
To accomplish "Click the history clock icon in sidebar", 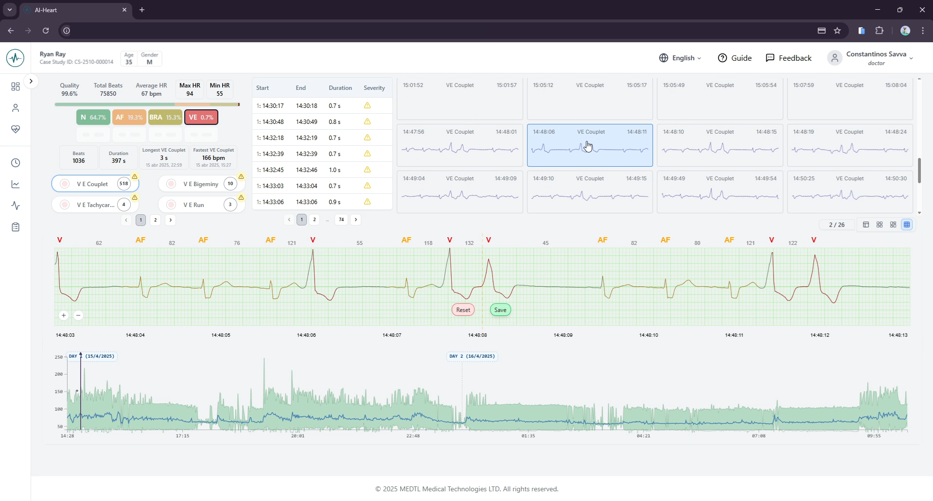I will 15,163.
